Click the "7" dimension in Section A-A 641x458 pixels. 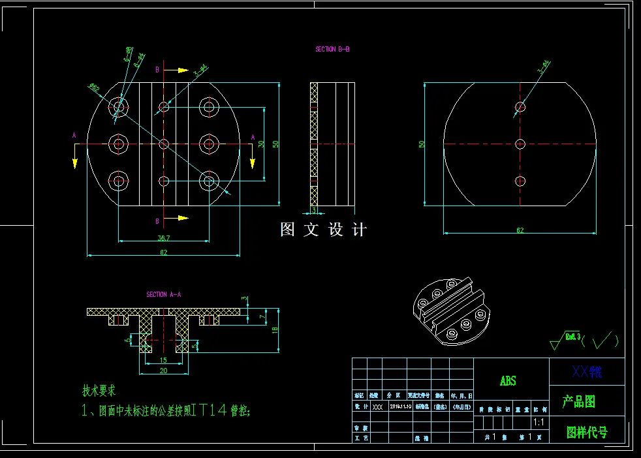pyautogui.click(x=262, y=317)
